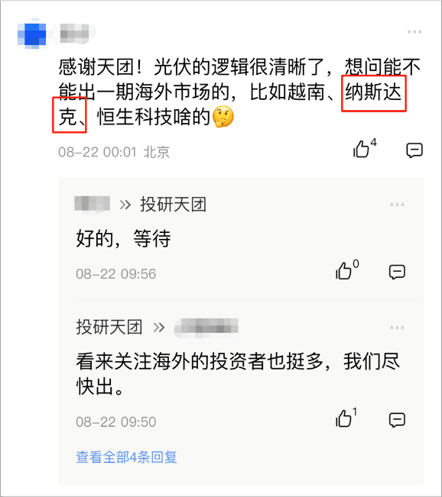Select the main comment text about 光伏
This screenshot has width=442, height=497.
pos(240,92)
